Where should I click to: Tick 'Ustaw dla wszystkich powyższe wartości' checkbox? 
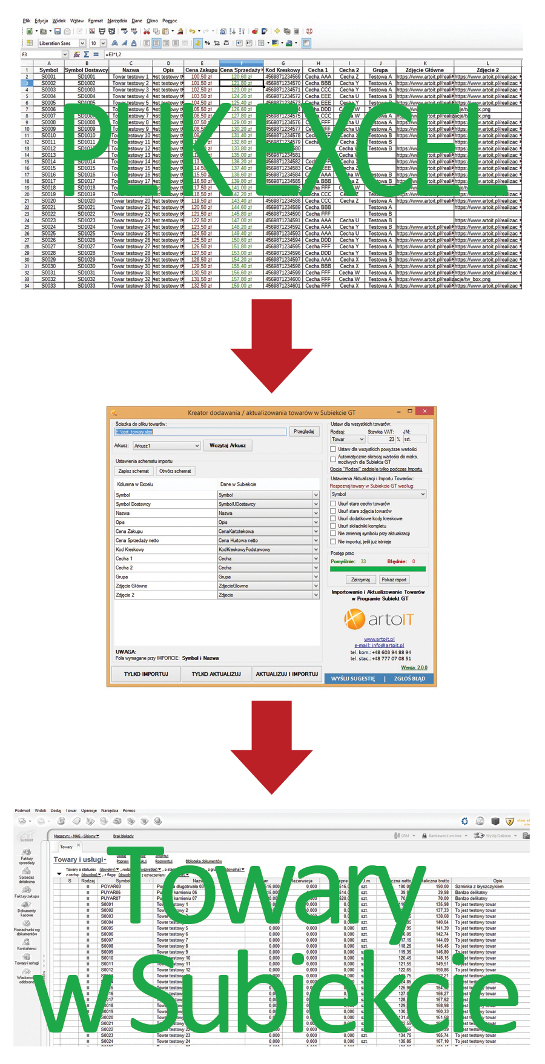click(333, 449)
